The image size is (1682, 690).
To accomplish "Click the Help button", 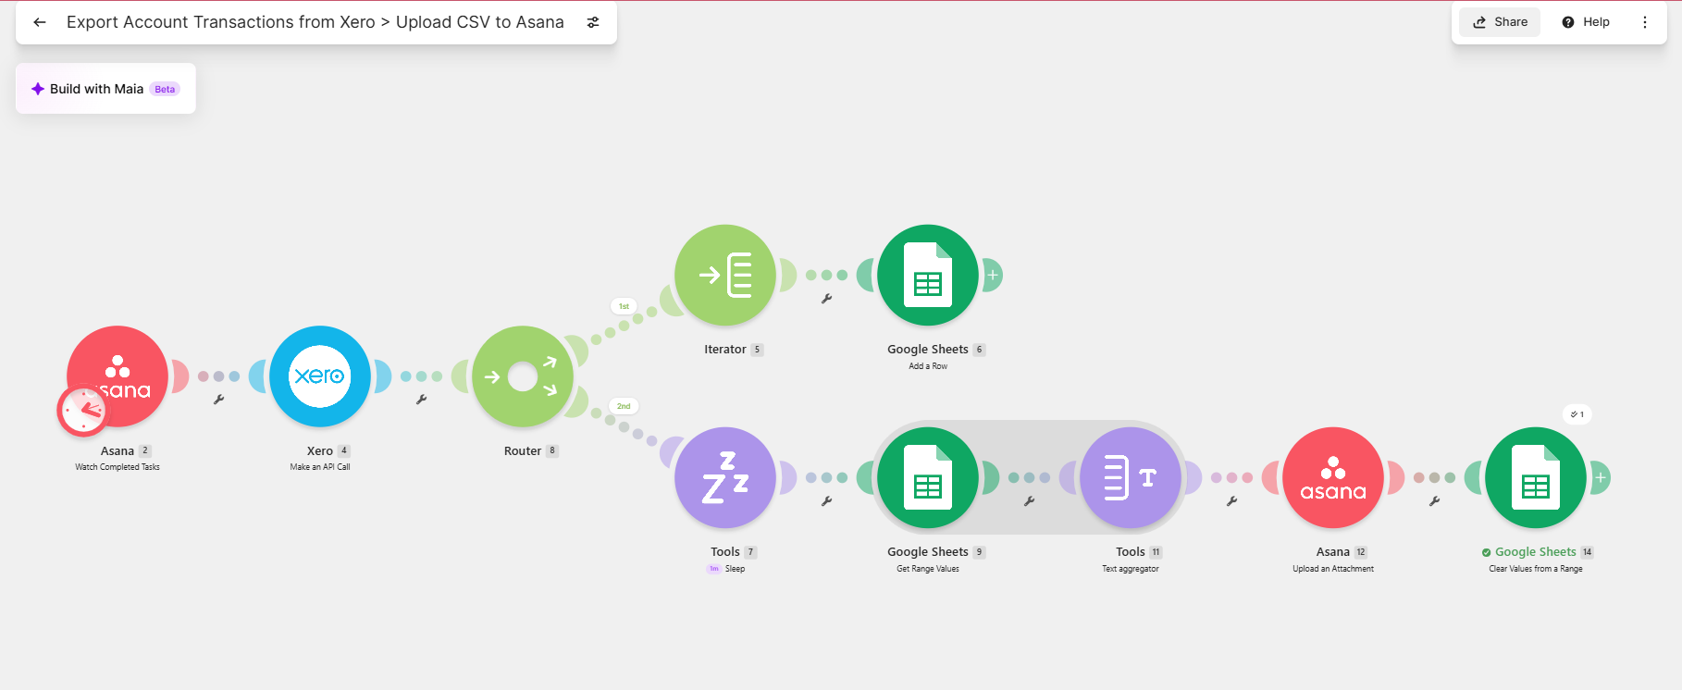I will pyautogui.click(x=1586, y=22).
